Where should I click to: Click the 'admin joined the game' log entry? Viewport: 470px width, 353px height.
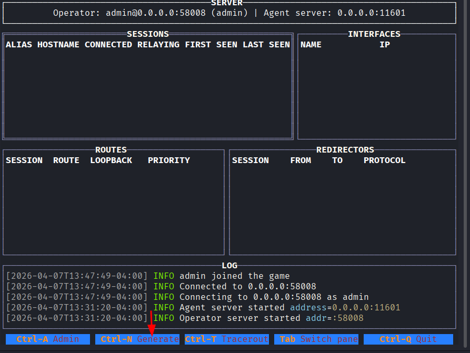tap(148, 276)
